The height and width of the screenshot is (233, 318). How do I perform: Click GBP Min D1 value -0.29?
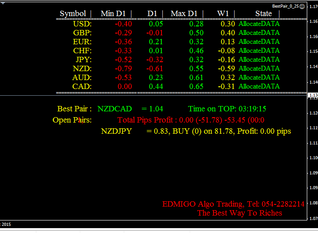coord(123,33)
